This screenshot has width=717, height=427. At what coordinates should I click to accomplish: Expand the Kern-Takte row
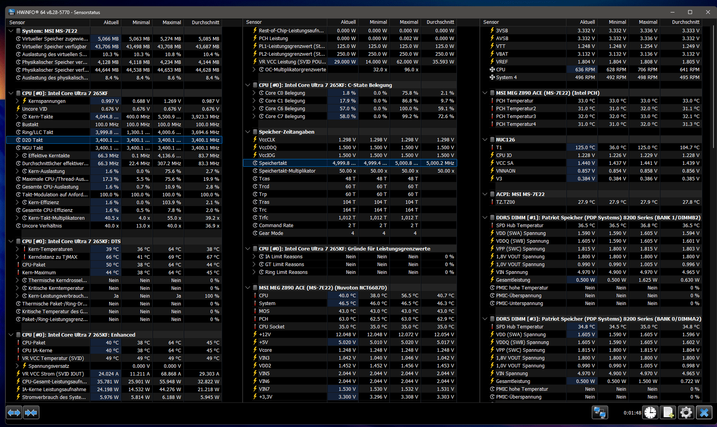[17, 116]
